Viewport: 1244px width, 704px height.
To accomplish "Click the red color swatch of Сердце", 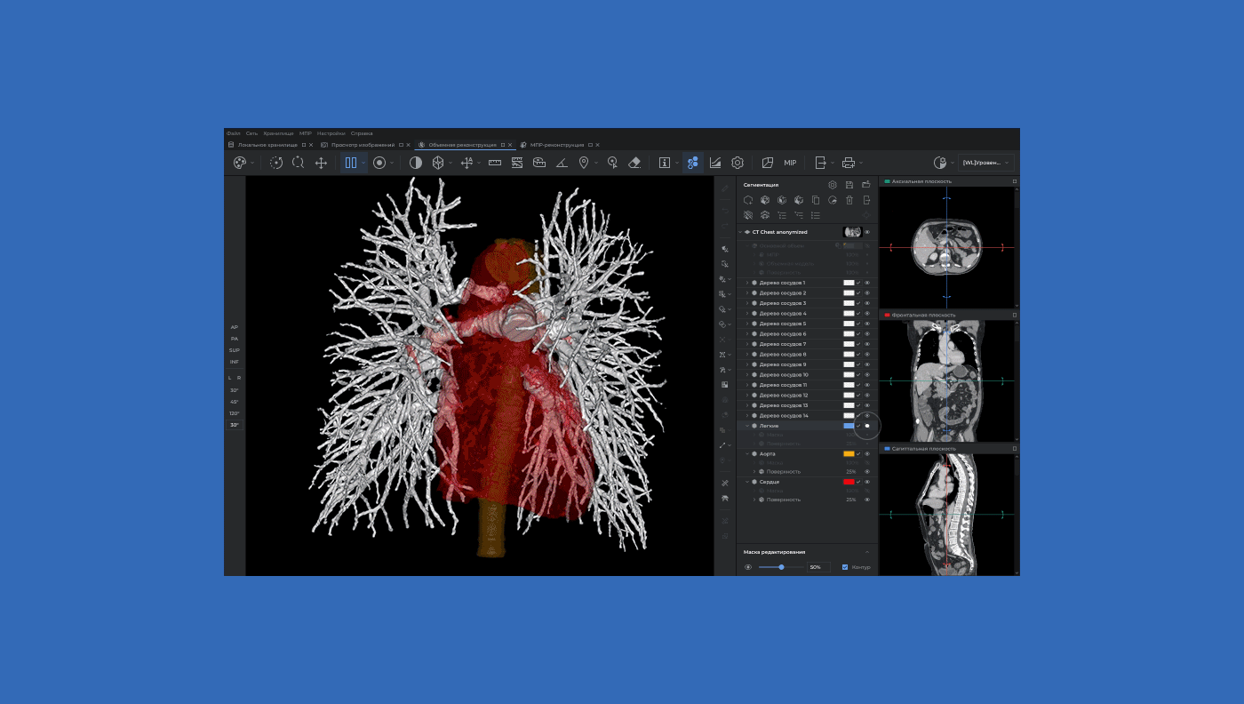I will (x=849, y=482).
